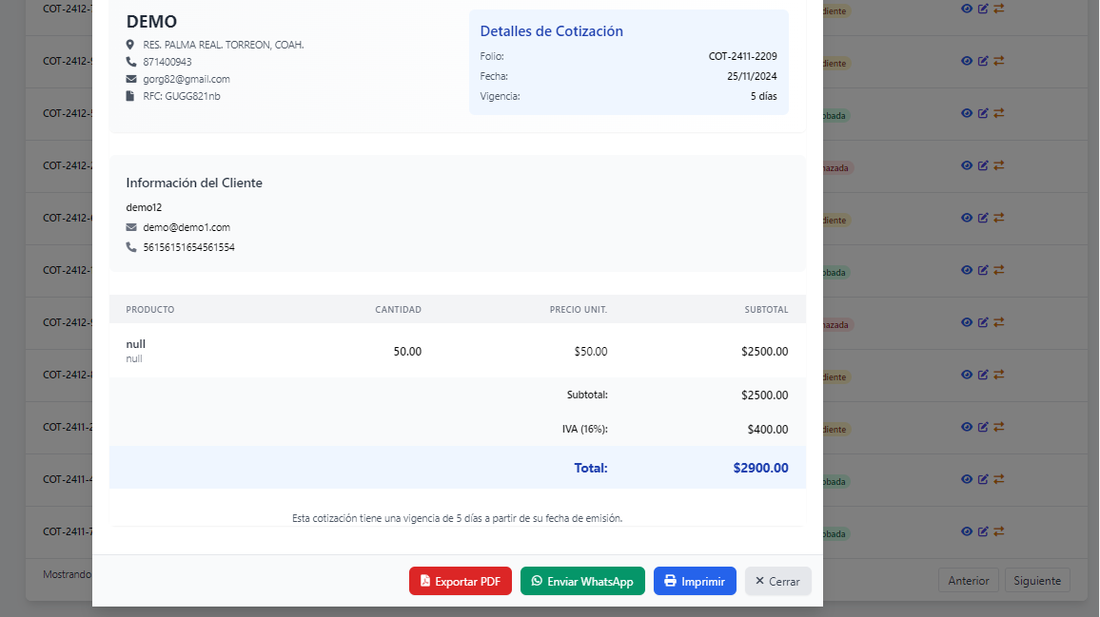Click the edit icon in the topmost row
Image resolution: width=1100 pixels, height=617 pixels.
pos(983,9)
